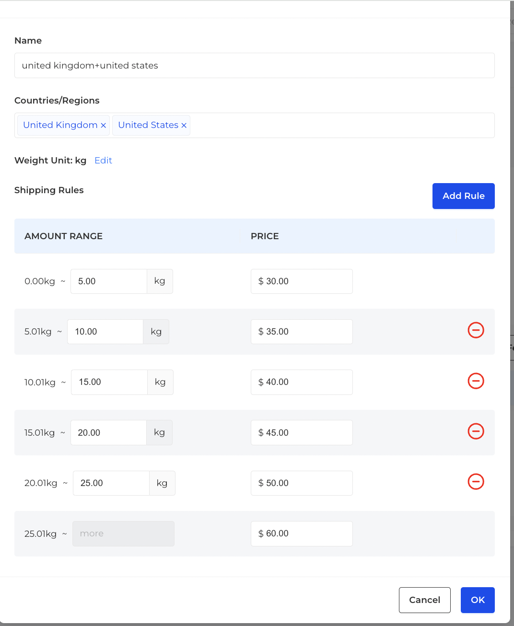The width and height of the screenshot is (514, 626).
Task: Cancel the shipping zone dialog
Action: tap(424, 600)
